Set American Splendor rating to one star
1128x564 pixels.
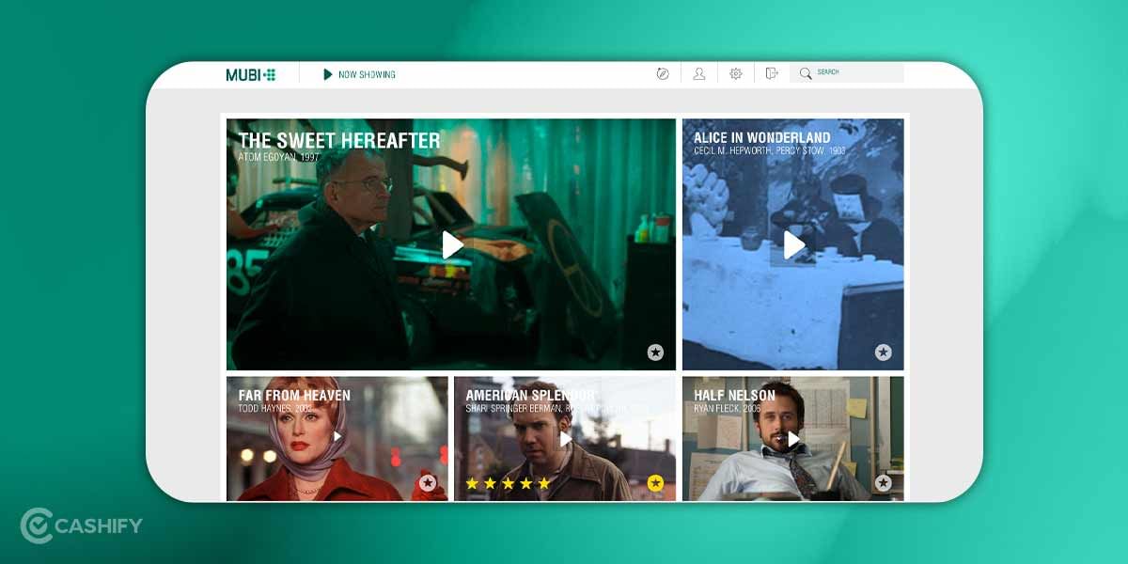[473, 483]
